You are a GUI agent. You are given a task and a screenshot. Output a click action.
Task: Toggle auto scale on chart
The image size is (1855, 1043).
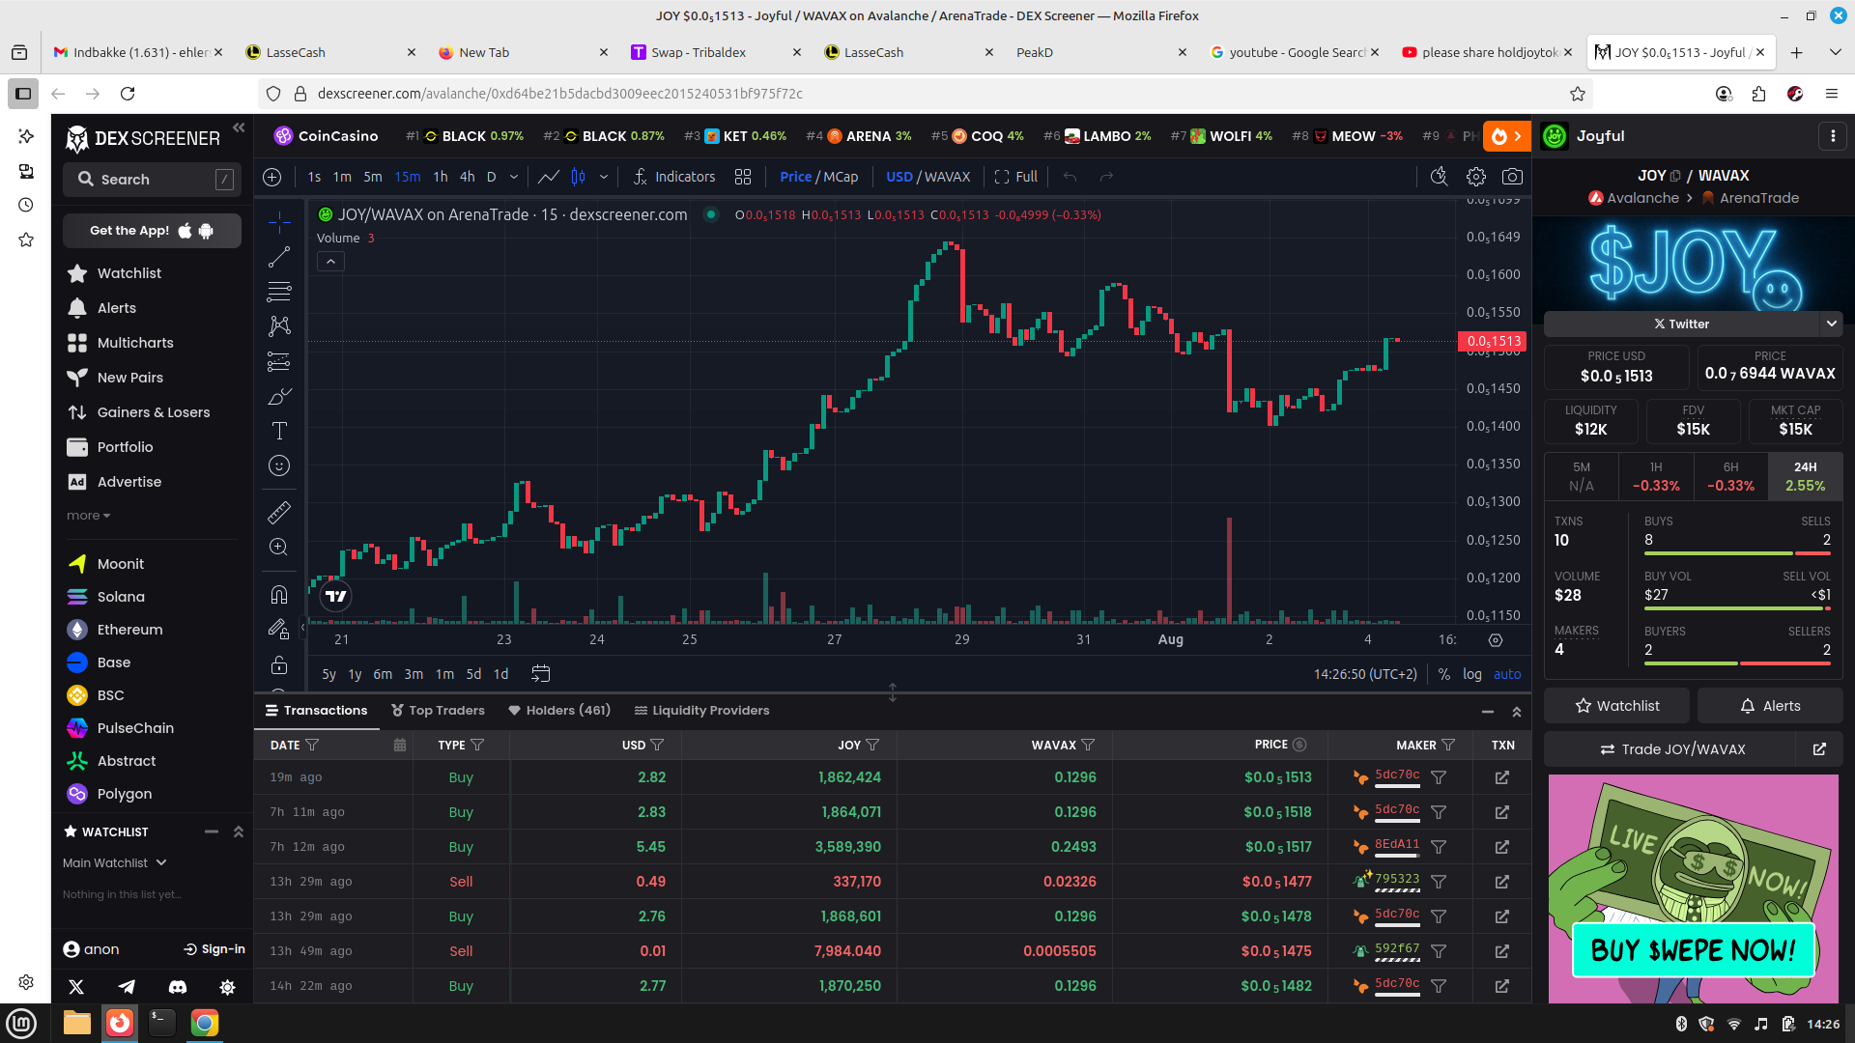(1507, 674)
